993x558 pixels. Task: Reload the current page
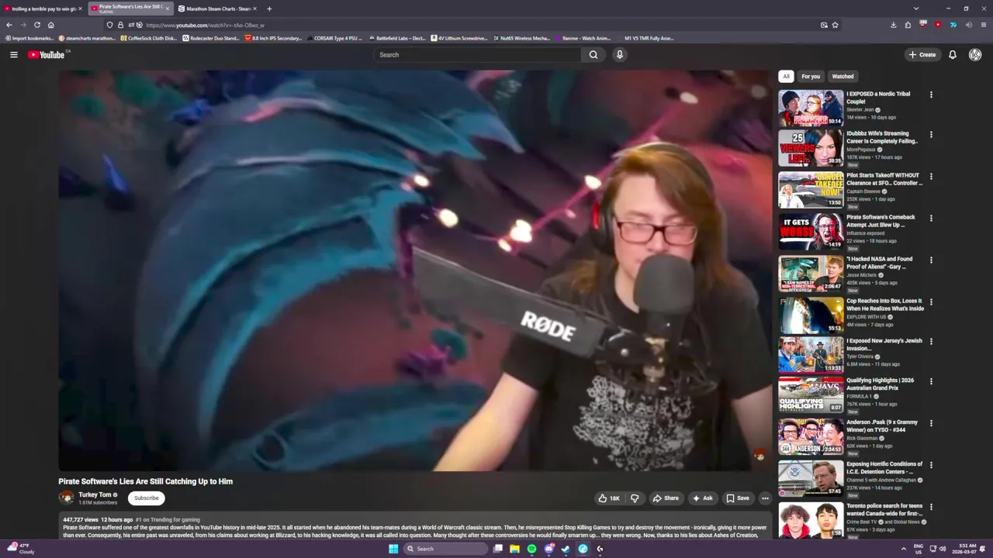tap(36, 25)
